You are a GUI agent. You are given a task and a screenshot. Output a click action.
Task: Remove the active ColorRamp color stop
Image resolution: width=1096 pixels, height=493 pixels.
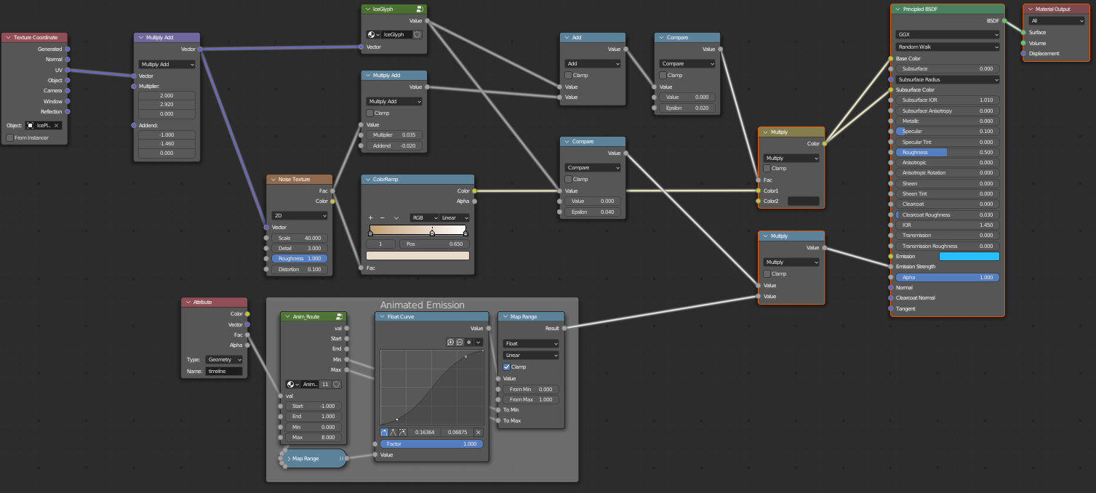[383, 217]
